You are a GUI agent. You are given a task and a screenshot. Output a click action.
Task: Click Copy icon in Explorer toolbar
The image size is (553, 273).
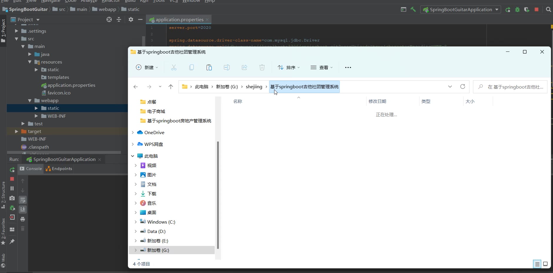(x=191, y=67)
